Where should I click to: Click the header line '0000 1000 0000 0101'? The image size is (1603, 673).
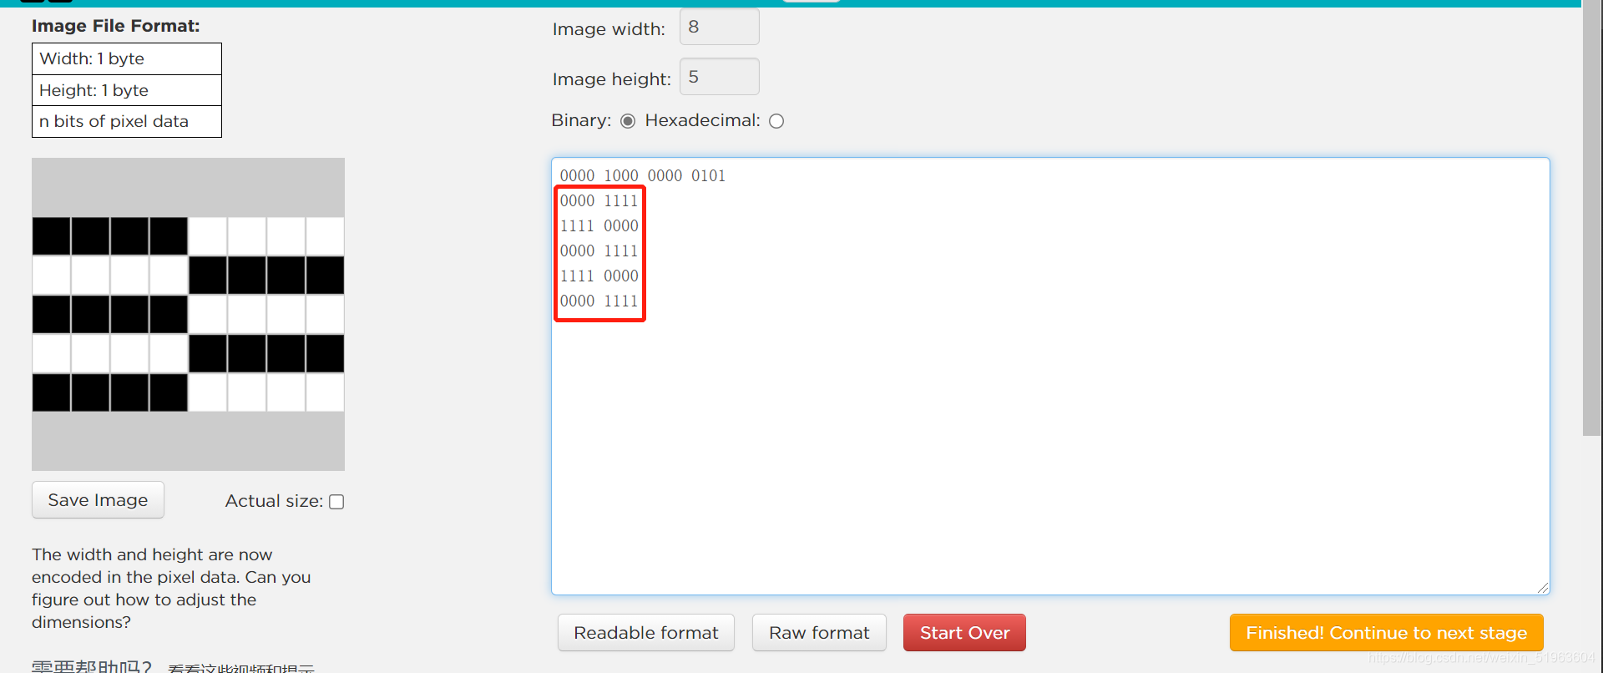pos(643,176)
